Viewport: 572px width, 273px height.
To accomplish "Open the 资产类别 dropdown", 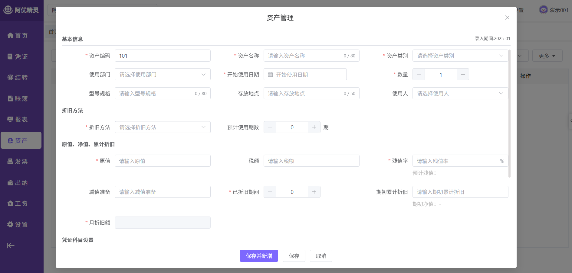I will [x=460, y=56].
